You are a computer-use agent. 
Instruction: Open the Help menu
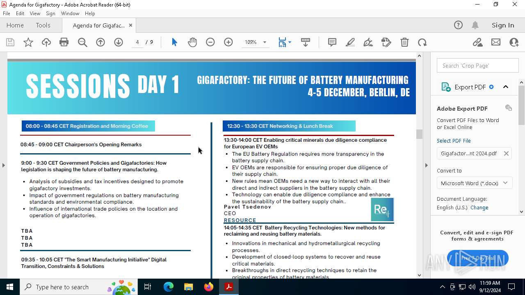[x=90, y=14]
